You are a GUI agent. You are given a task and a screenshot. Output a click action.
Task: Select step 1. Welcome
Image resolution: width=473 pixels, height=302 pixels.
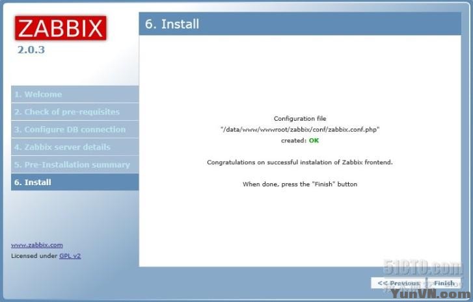(x=75, y=94)
